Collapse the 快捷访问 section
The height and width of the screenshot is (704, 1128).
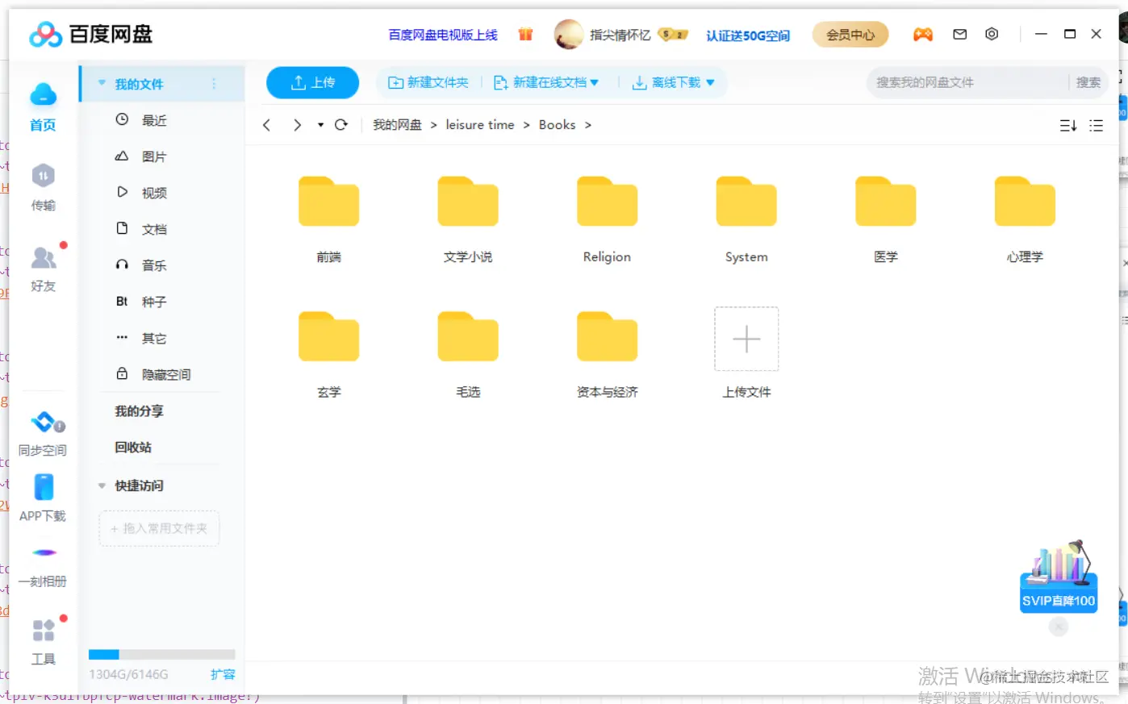point(102,485)
